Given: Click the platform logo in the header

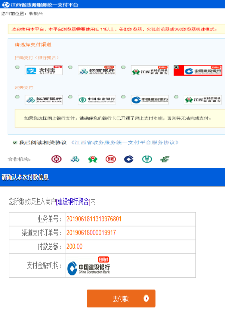Looking at the screenshot, I should tap(6, 4).
